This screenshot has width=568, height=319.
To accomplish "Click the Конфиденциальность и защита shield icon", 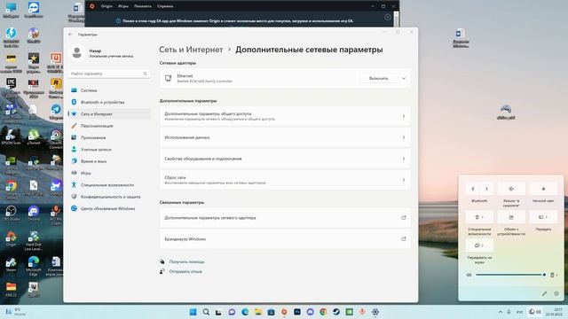I will [74, 197].
